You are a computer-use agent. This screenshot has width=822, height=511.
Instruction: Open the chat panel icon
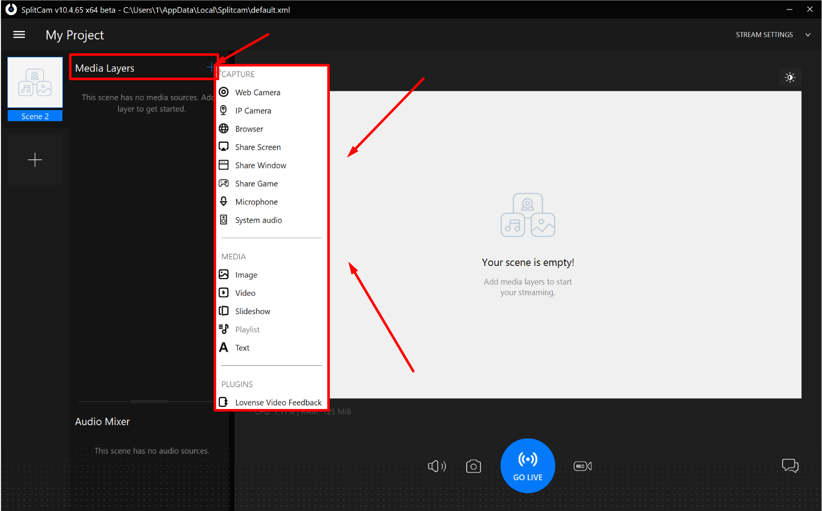click(x=790, y=466)
